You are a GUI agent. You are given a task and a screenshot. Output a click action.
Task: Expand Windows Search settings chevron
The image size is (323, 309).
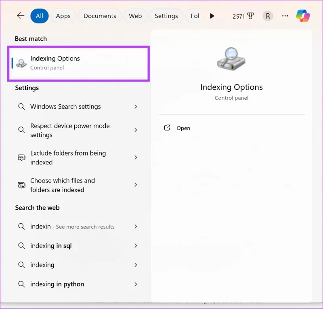pos(136,107)
